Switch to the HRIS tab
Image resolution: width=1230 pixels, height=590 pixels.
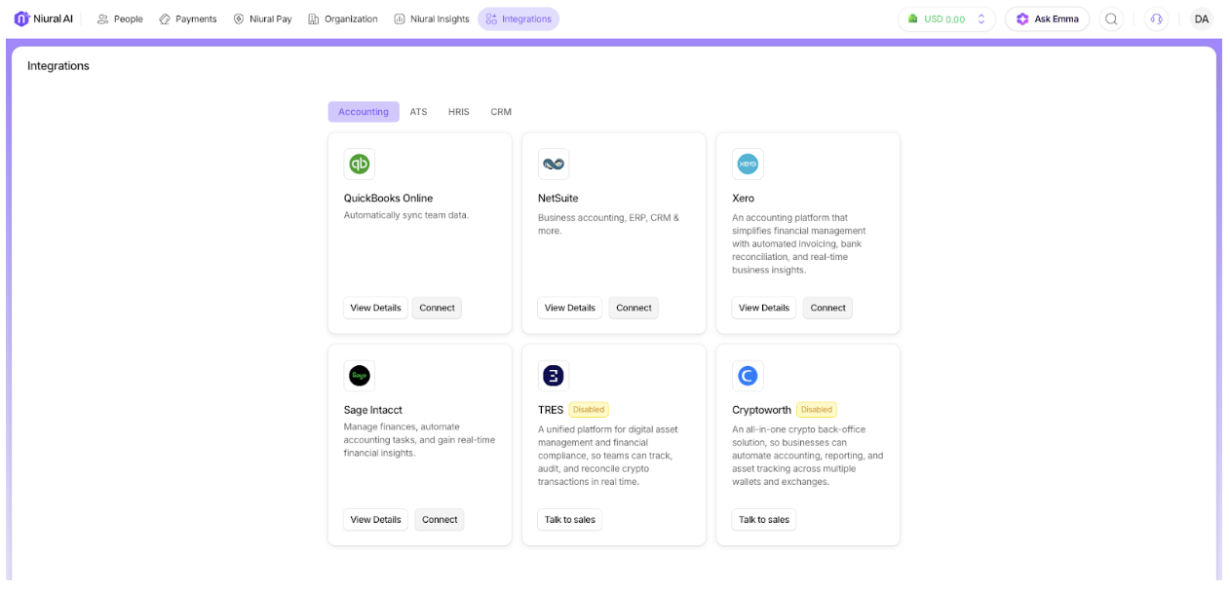(458, 112)
